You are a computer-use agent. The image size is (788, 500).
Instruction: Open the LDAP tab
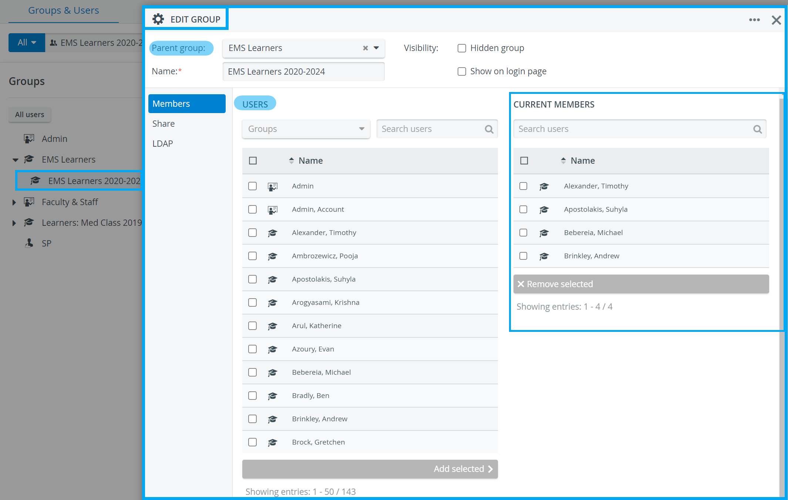[163, 144]
